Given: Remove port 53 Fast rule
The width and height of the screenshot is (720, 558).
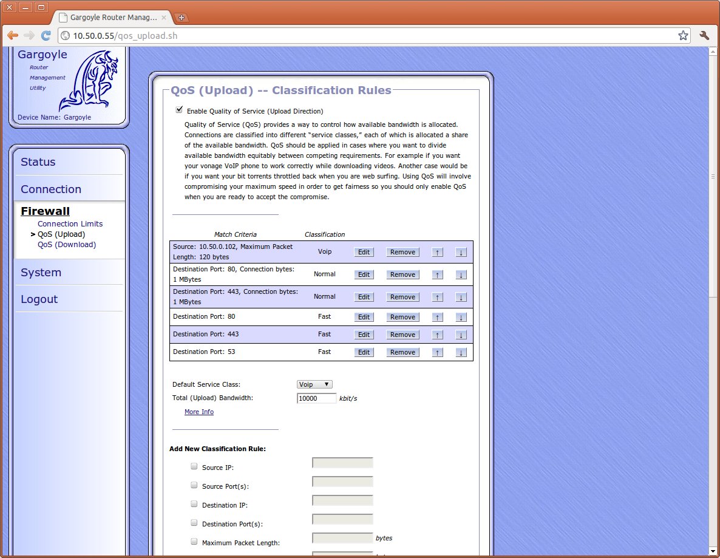Looking at the screenshot, I should click(402, 352).
